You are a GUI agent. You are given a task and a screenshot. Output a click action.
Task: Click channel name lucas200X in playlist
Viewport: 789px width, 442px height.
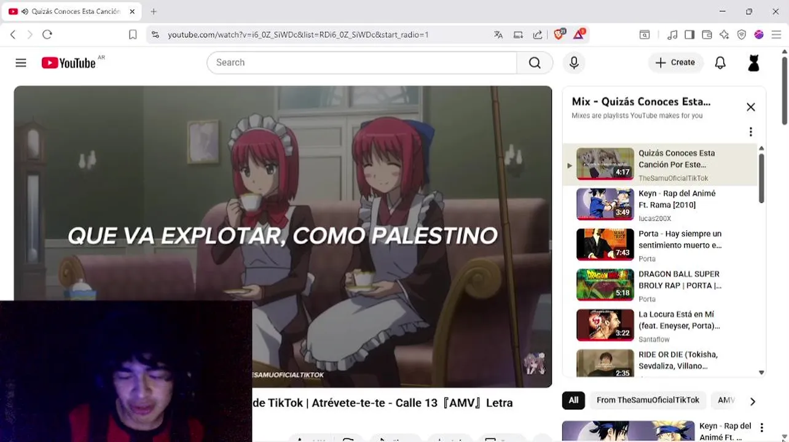[654, 219]
